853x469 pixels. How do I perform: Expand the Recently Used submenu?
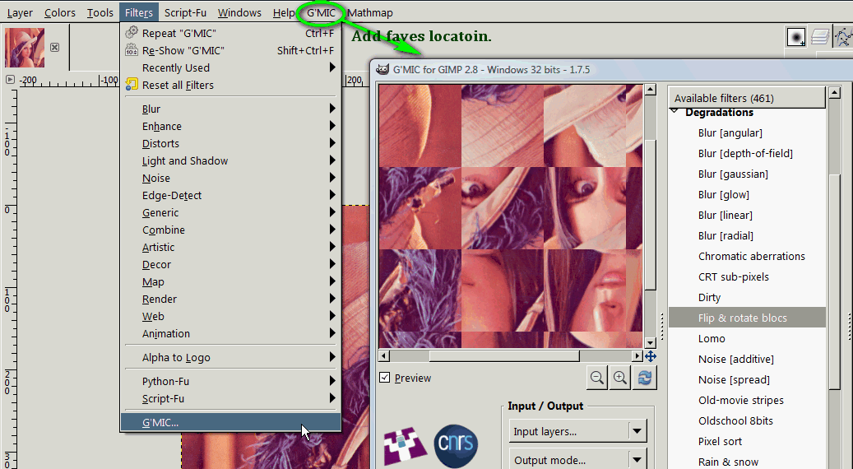232,67
